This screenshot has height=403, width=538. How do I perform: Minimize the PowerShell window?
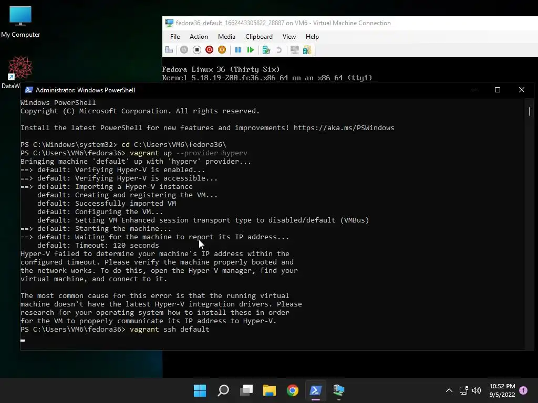tap(474, 90)
